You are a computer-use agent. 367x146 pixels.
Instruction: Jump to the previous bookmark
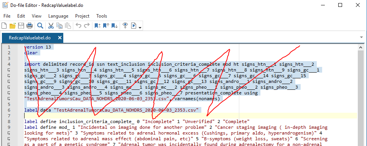[106, 26]
